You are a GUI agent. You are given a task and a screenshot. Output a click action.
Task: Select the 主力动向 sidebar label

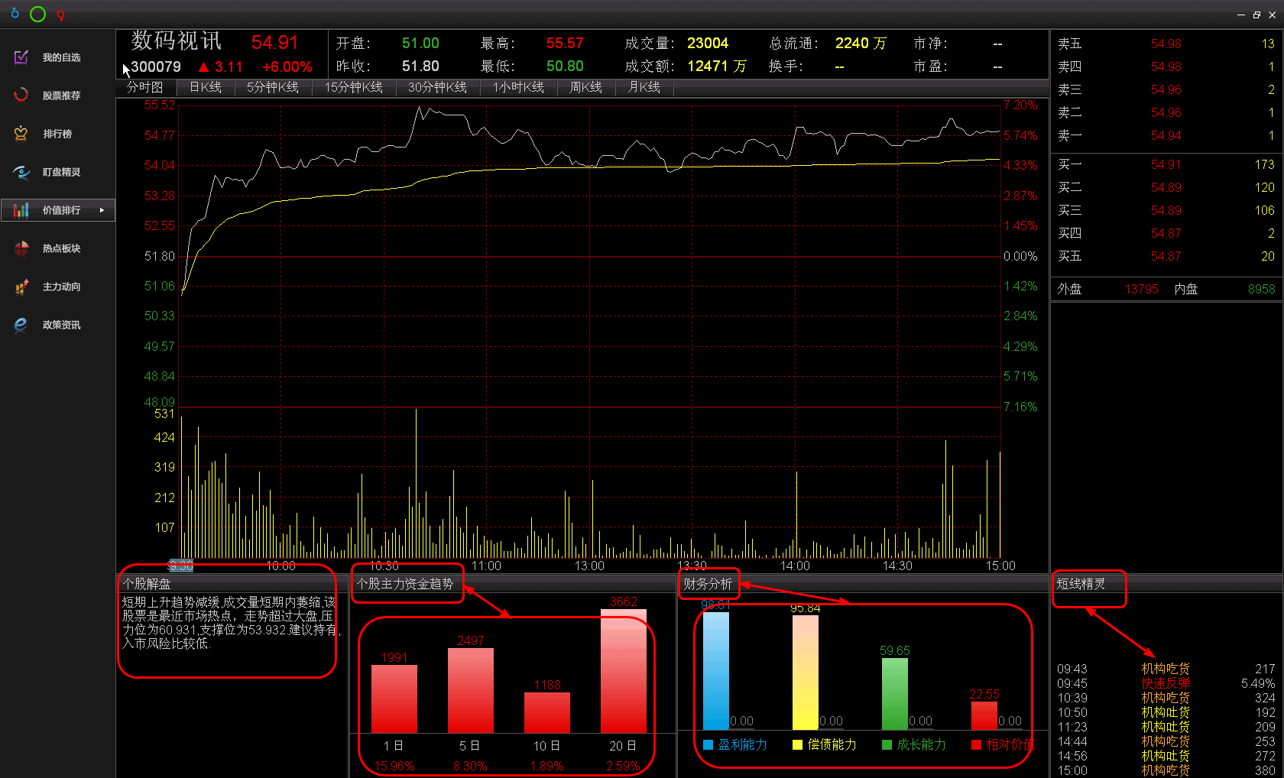62,287
